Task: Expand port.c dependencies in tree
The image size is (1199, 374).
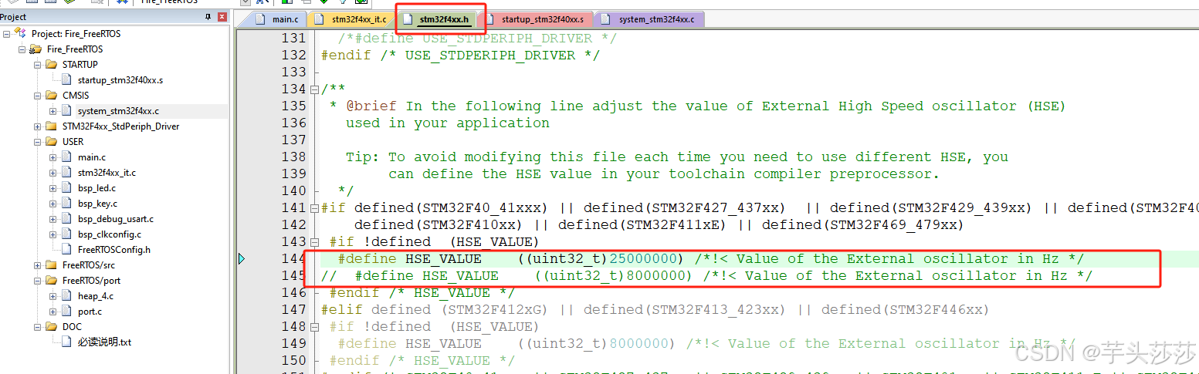Action: pyautogui.click(x=53, y=312)
